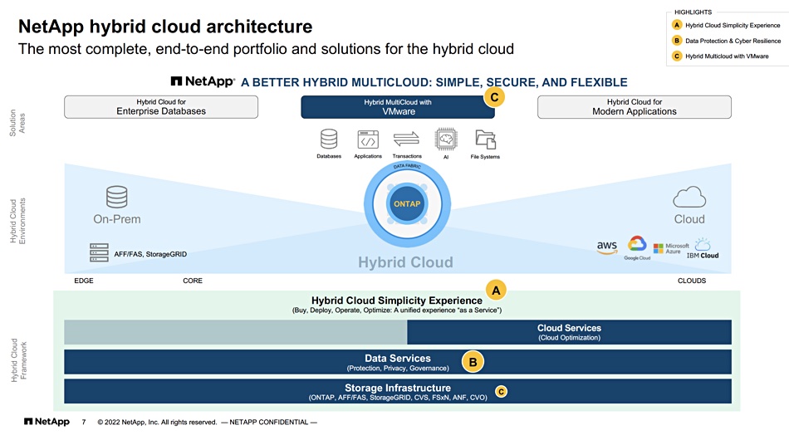Click the yellow B badge on Data Services

click(473, 362)
